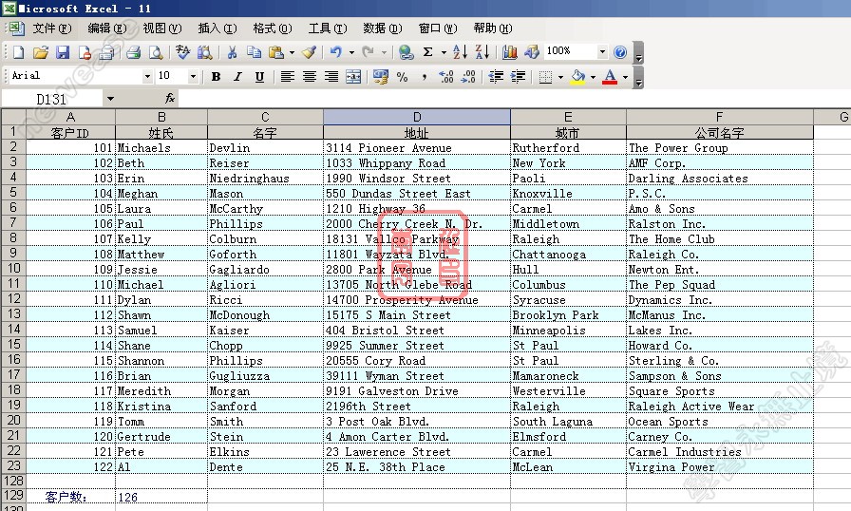This screenshot has width=851, height=511.
Task: Expand the font name dropdown
Action: (147, 77)
